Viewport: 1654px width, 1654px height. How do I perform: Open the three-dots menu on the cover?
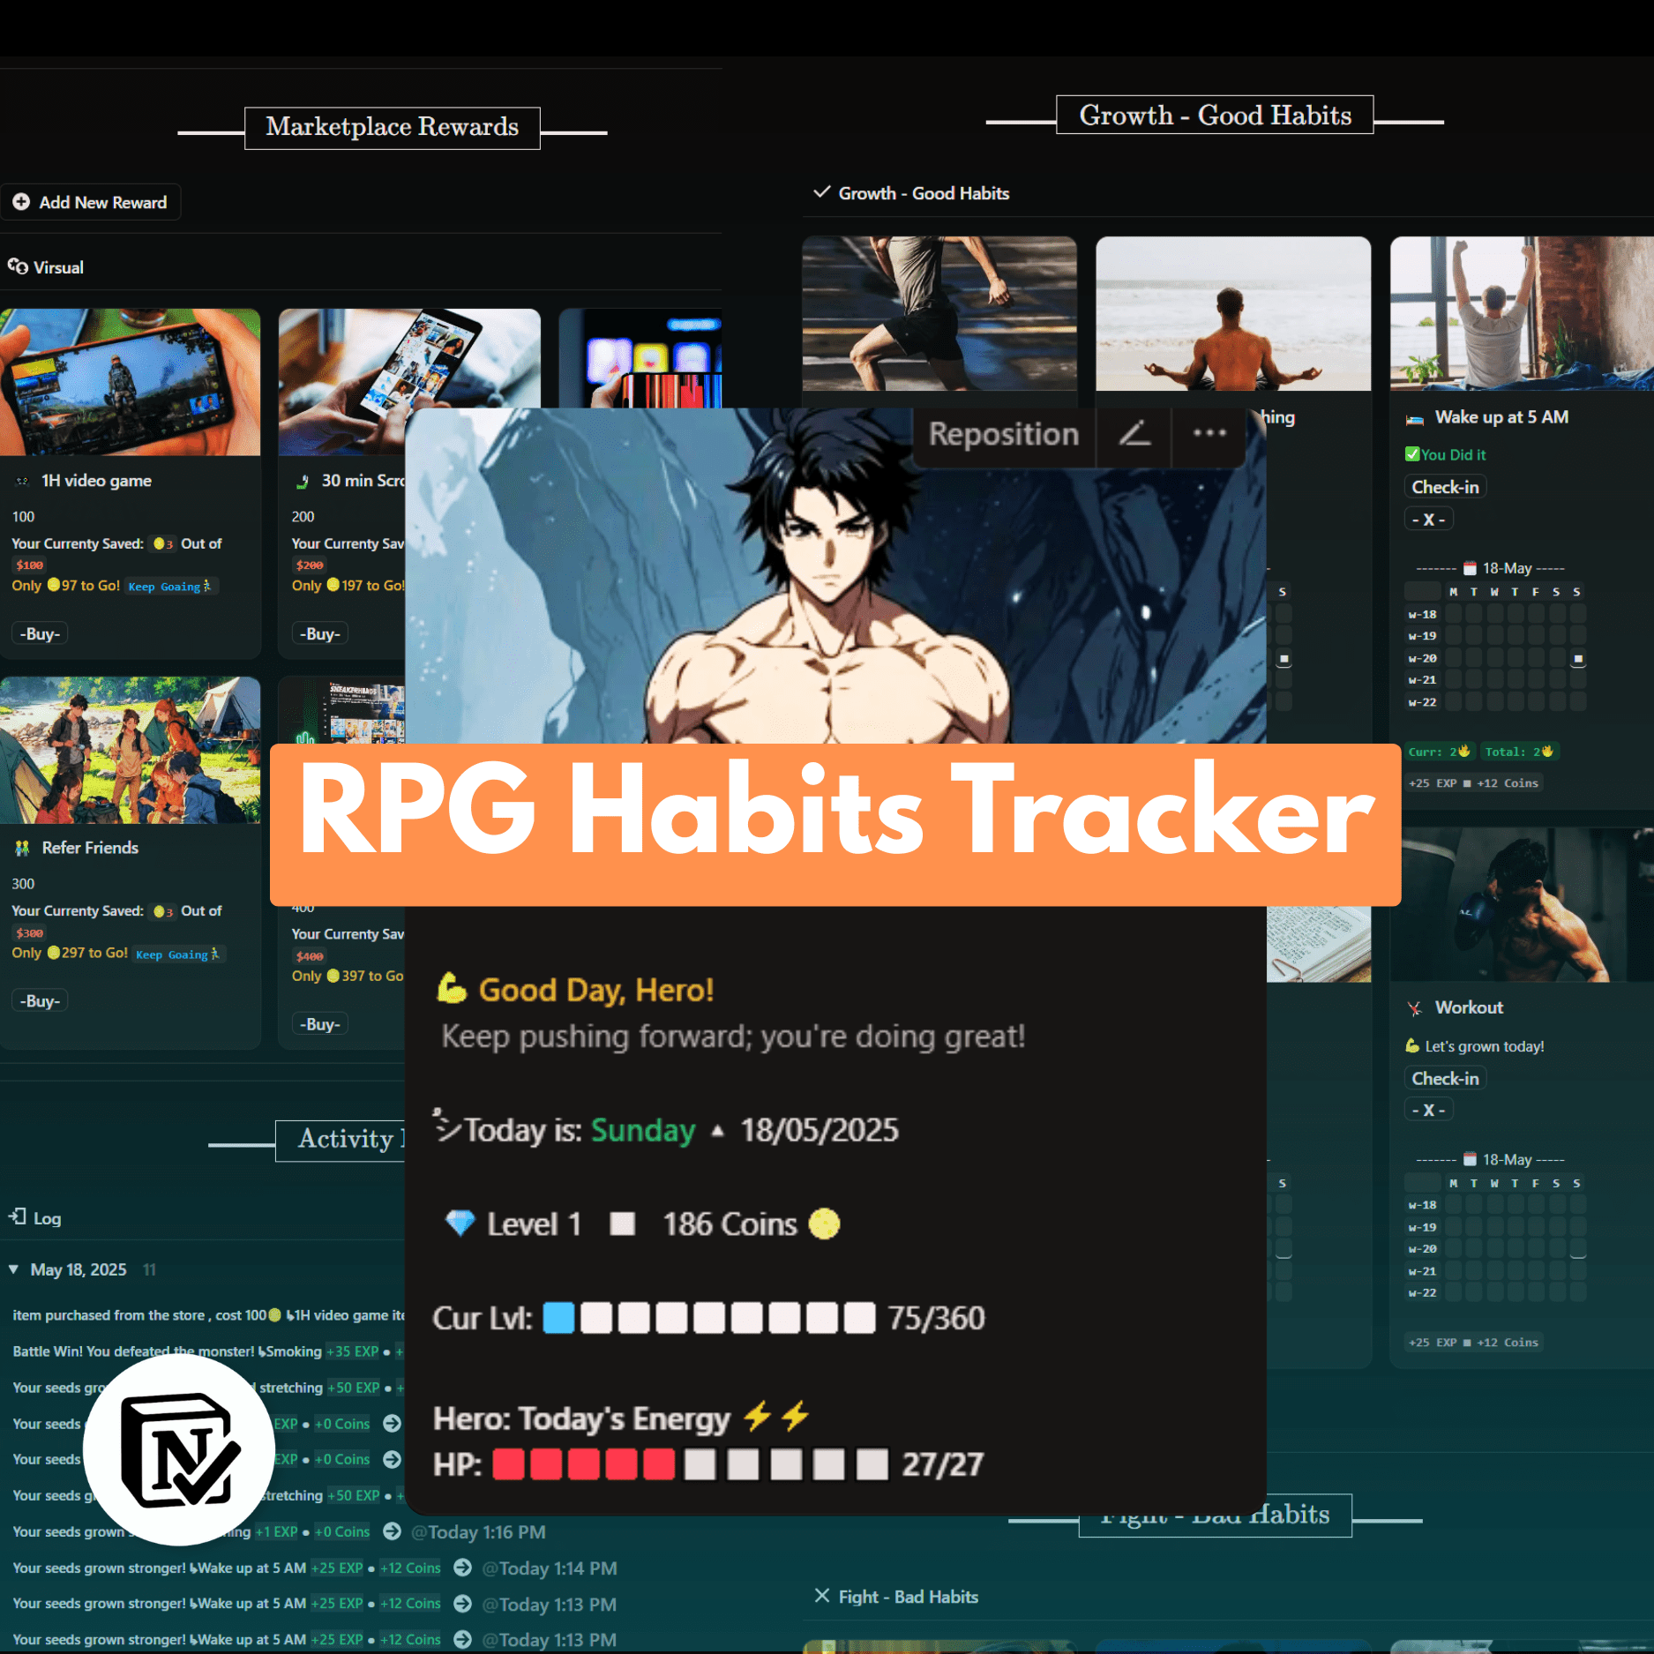(1209, 433)
